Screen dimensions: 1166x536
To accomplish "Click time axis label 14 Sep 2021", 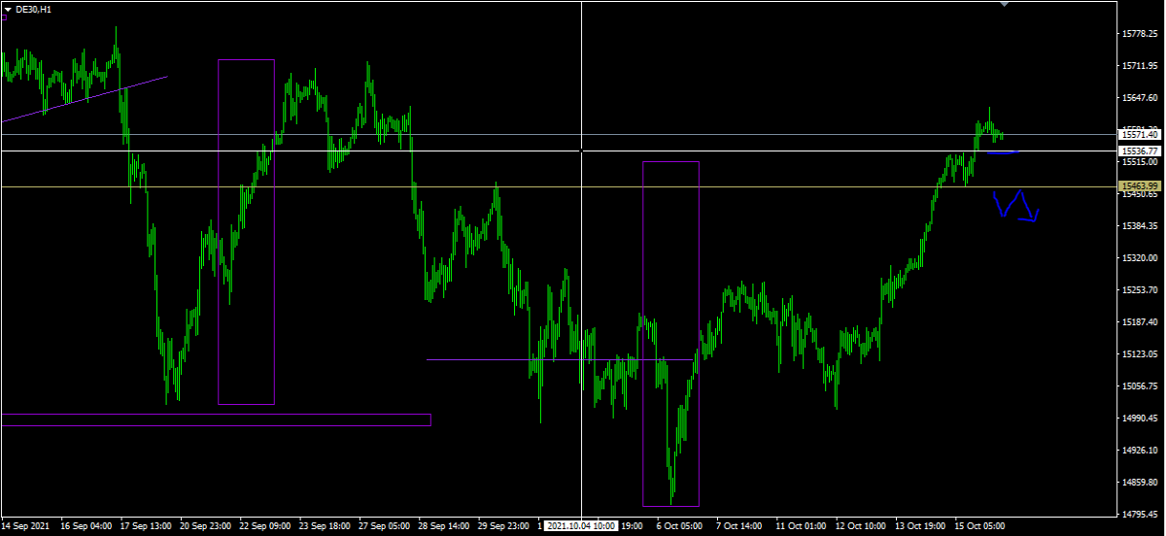I will pos(27,525).
